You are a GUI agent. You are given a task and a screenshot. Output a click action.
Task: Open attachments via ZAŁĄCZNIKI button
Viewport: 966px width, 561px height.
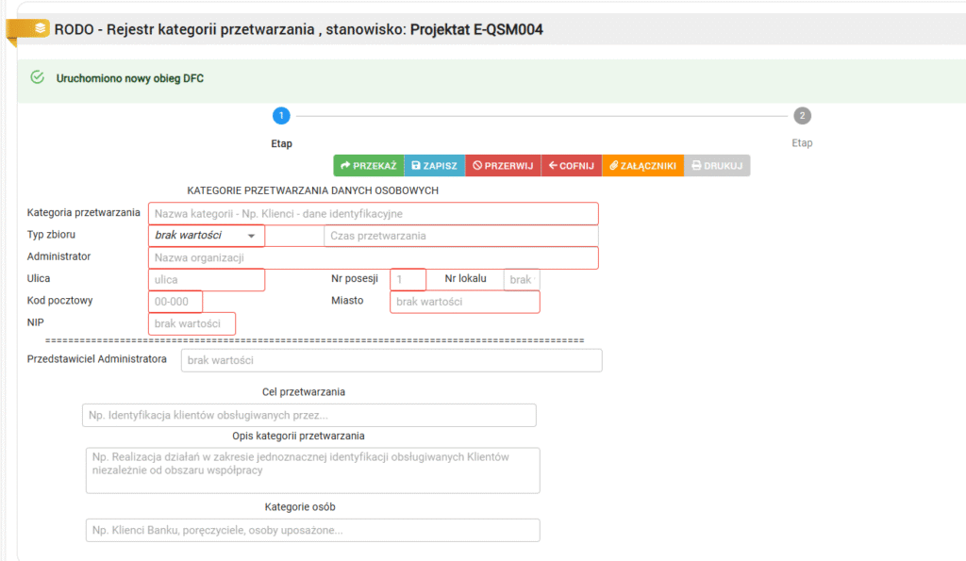coord(642,166)
